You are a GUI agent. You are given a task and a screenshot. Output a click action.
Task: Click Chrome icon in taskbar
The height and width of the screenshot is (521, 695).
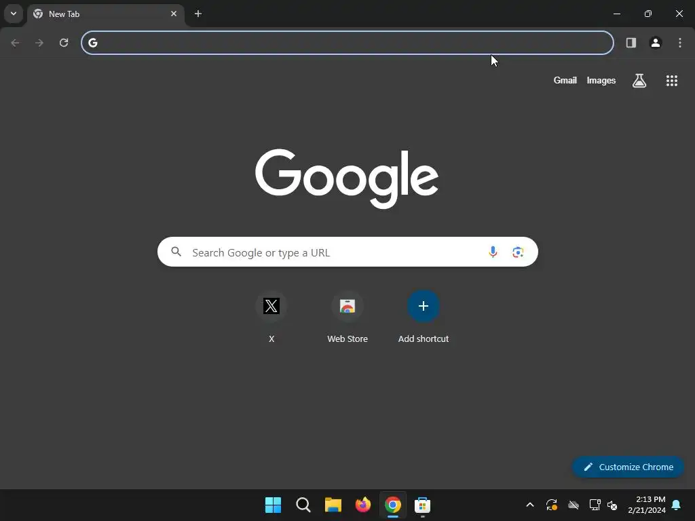click(393, 505)
